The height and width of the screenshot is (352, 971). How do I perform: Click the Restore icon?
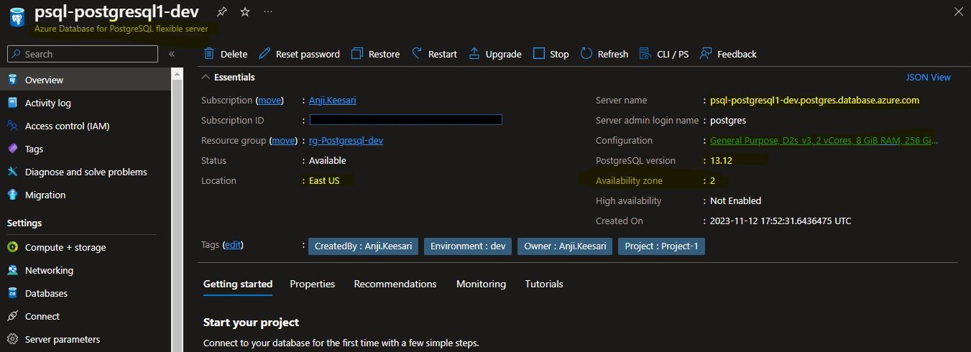pos(357,54)
